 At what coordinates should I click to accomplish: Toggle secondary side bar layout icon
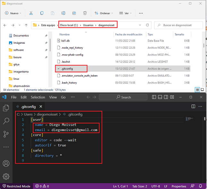tap(166, 97)
